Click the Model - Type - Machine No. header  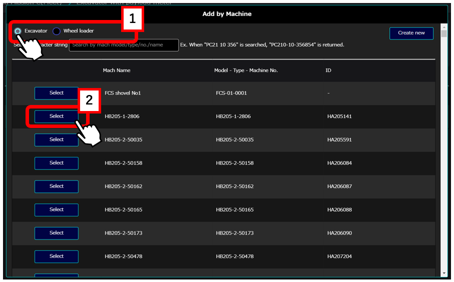pyautogui.click(x=246, y=70)
